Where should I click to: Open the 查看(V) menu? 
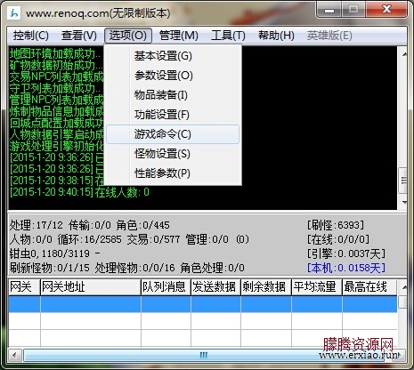[79, 36]
